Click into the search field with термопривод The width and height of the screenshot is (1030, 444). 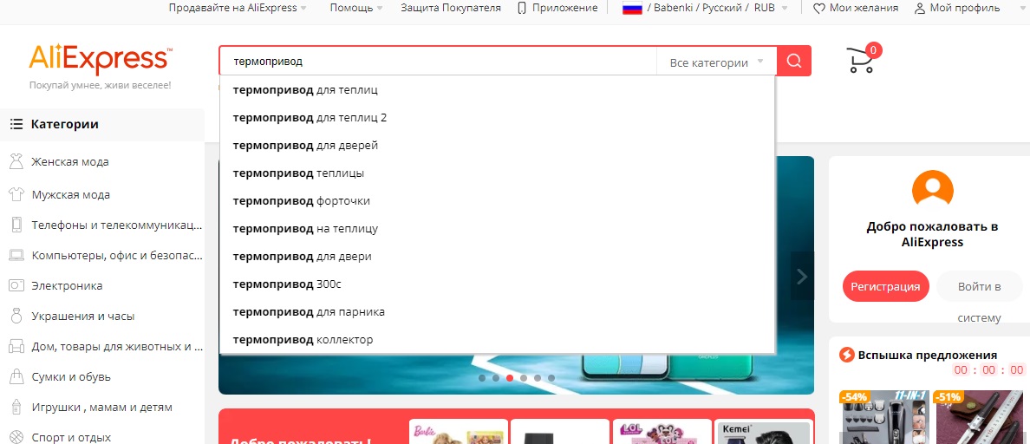(434, 62)
